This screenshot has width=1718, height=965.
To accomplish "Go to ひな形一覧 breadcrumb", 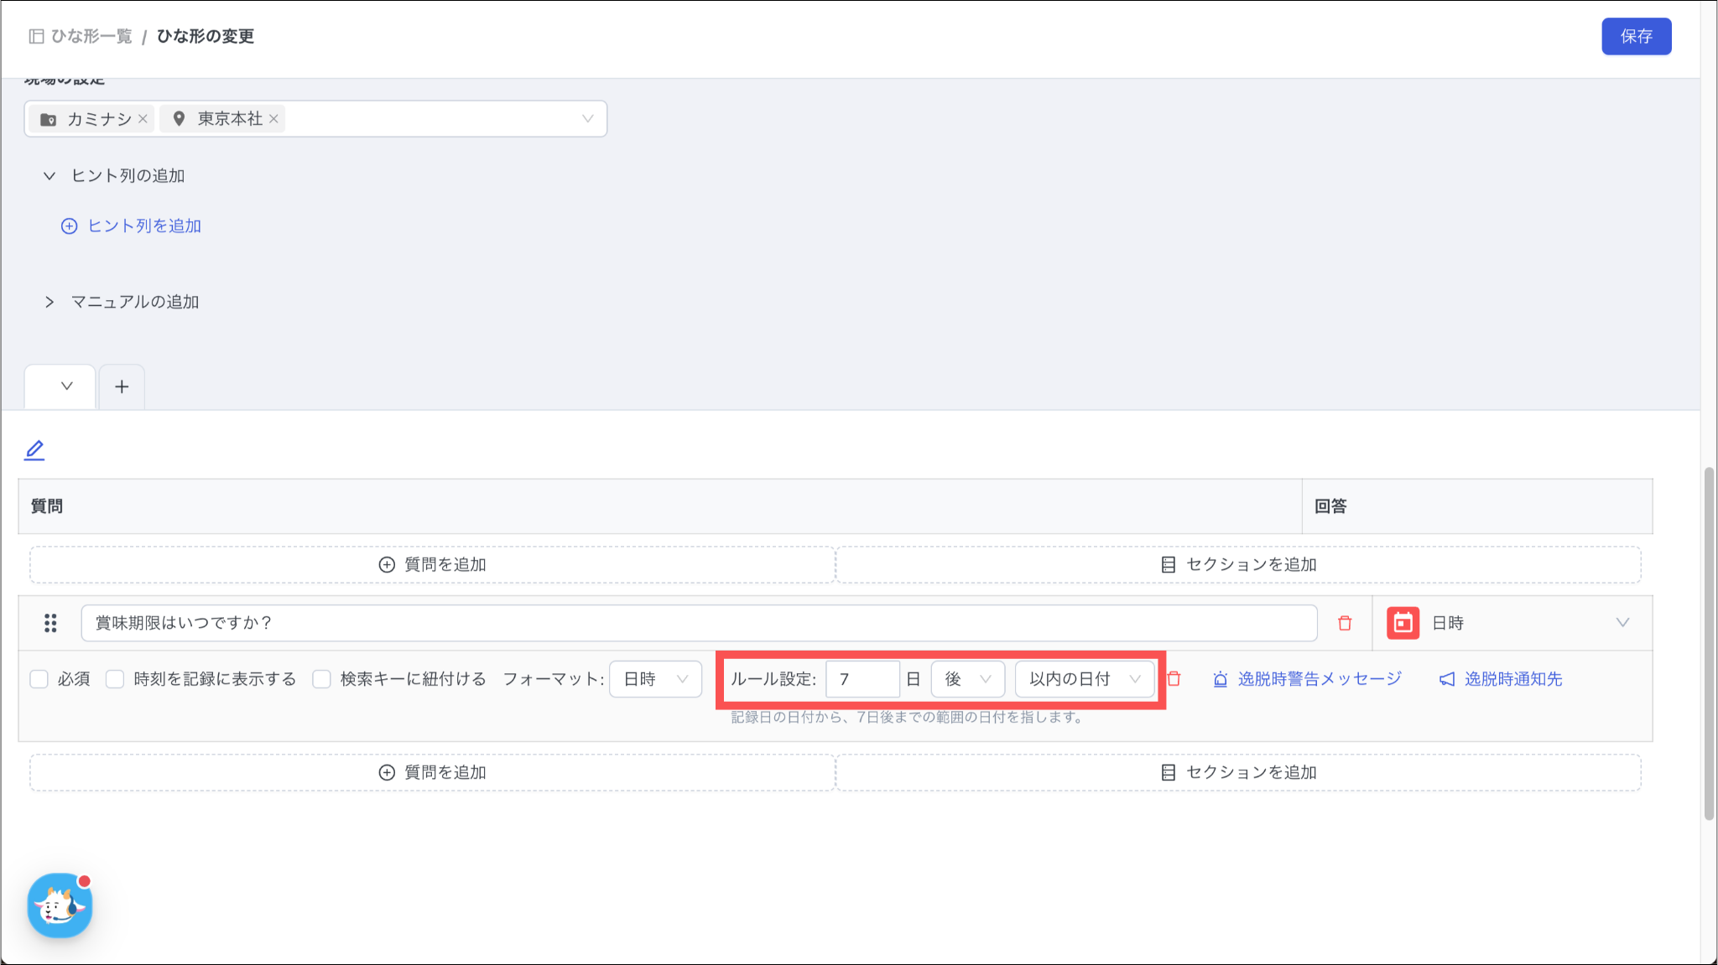I will click(91, 36).
